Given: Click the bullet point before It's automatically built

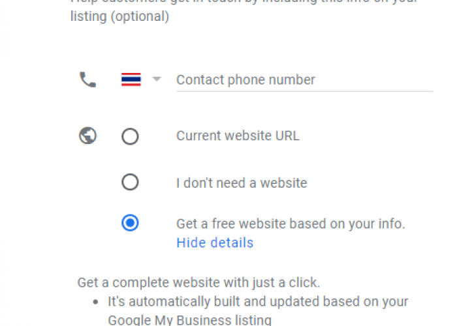Looking at the screenshot, I should click(x=95, y=302).
